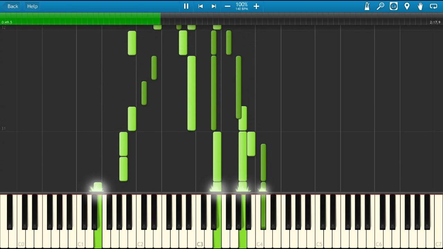Click the C7 white piano key

439,239
